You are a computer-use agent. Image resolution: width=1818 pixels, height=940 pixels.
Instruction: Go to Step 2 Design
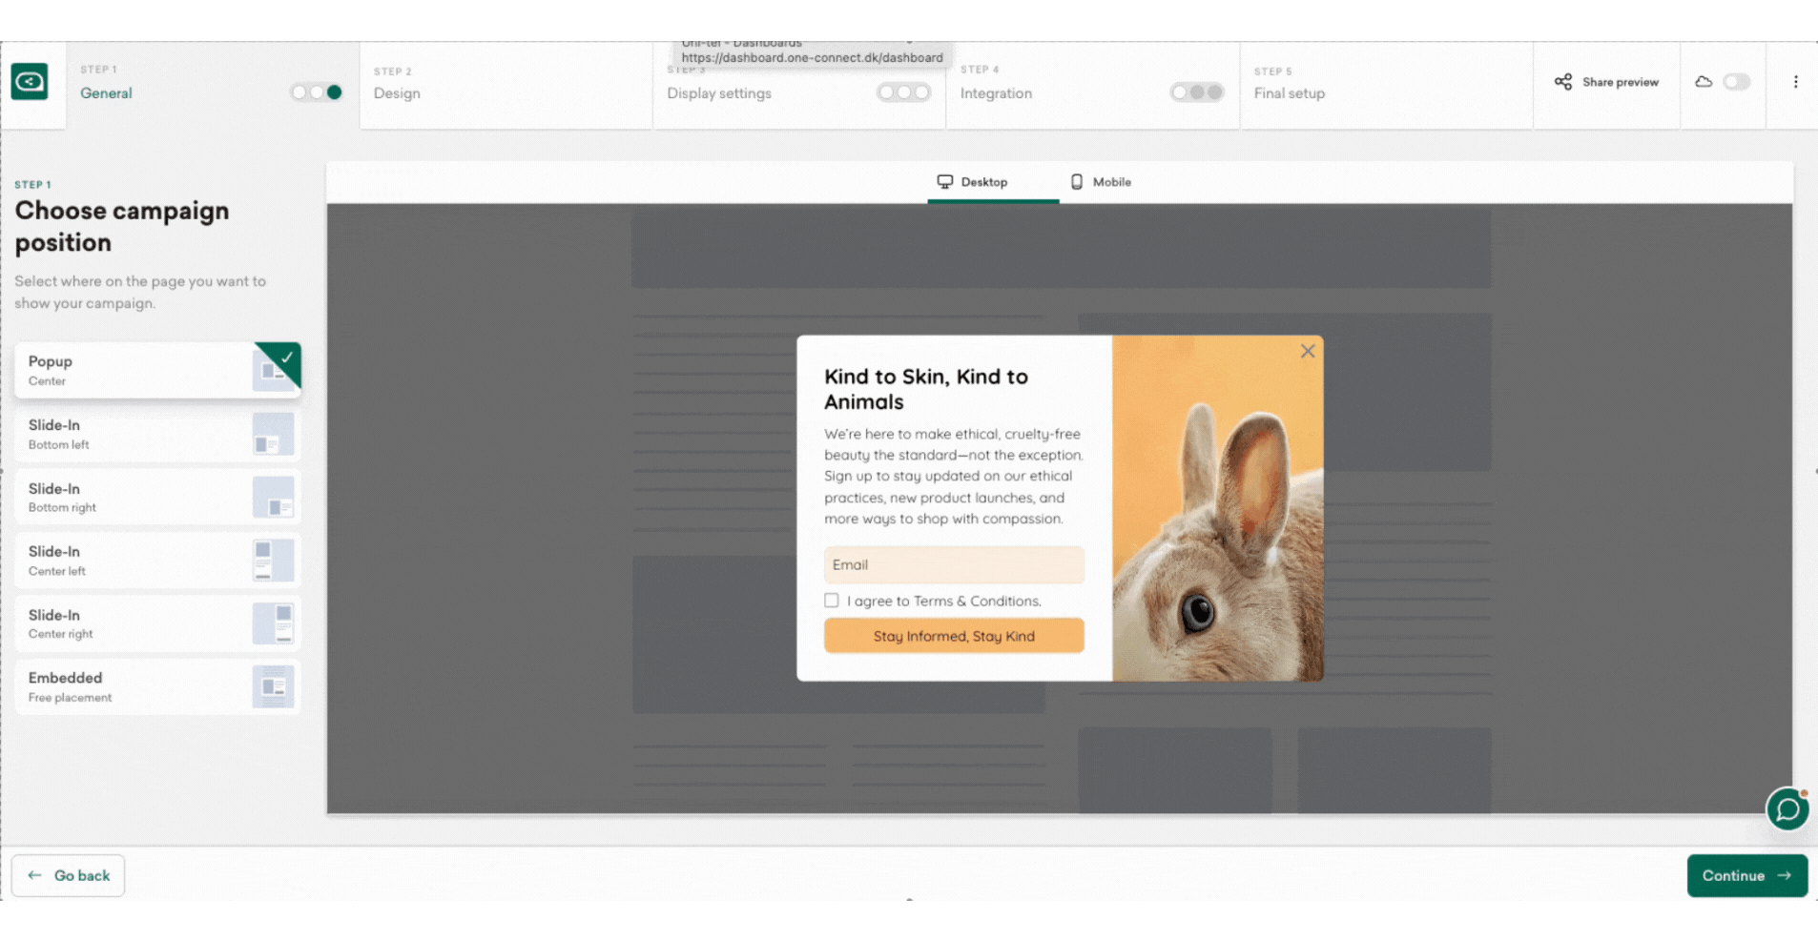[x=398, y=93]
